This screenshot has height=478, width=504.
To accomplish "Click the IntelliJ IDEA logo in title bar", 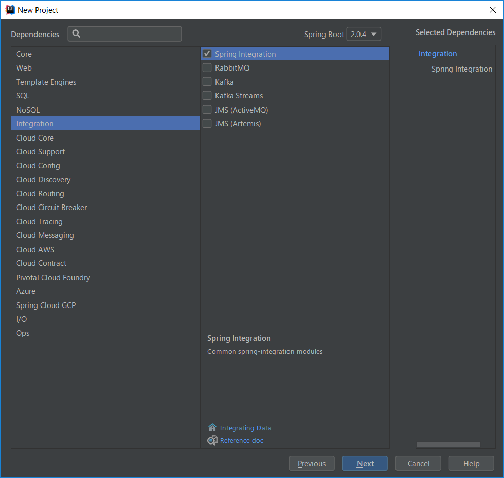I will [x=10, y=10].
